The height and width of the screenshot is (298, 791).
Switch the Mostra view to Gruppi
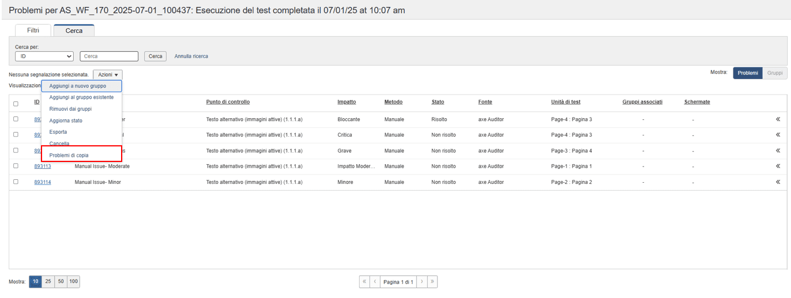pos(775,73)
